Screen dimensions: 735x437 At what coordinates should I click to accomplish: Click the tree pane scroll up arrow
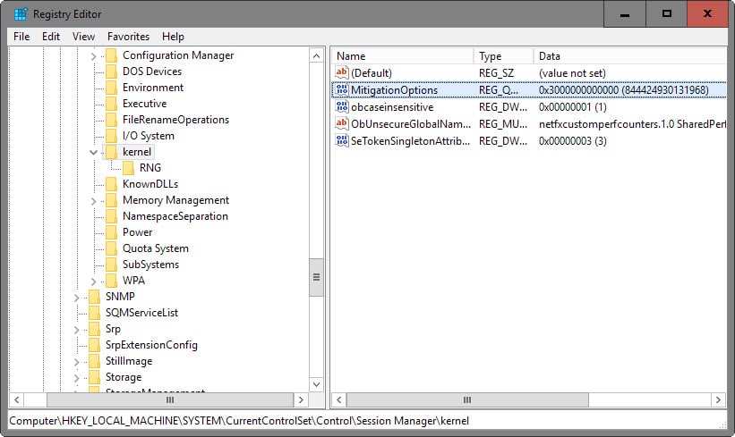point(317,56)
